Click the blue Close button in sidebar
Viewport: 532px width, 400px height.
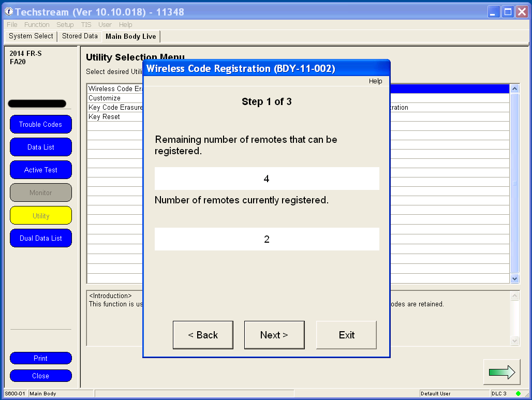(40, 376)
